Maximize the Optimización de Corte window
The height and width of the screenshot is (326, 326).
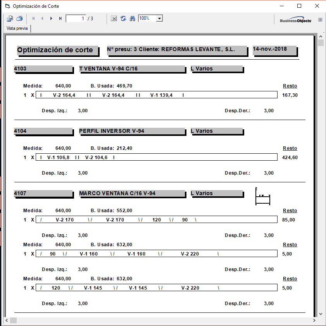coord(299,6)
